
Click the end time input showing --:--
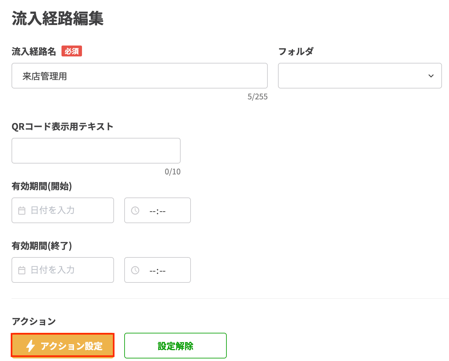(x=158, y=270)
